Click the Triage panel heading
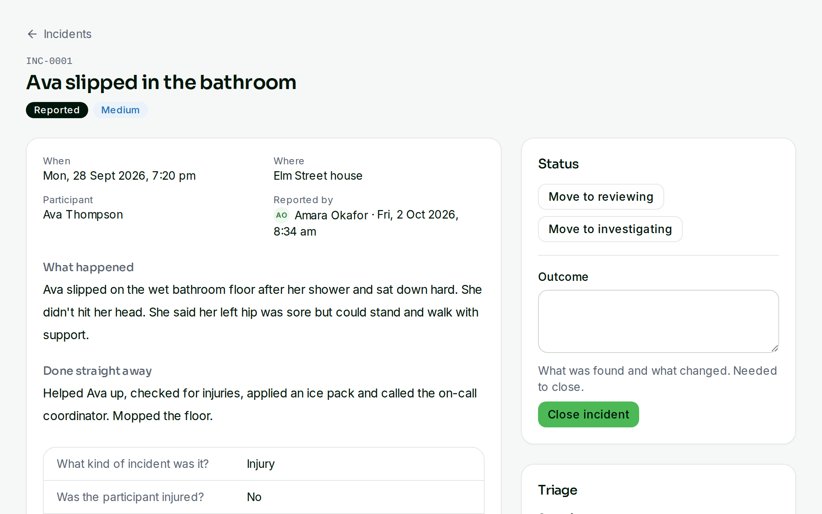Image resolution: width=822 pixels, height=514 pixels. coord(557,490)
